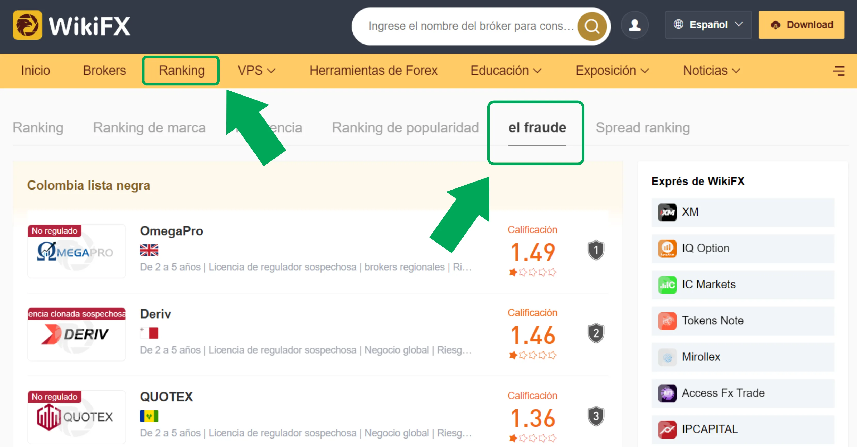Open IQ Option in Exprés list

pyautogui.click(x=743, y=248)
